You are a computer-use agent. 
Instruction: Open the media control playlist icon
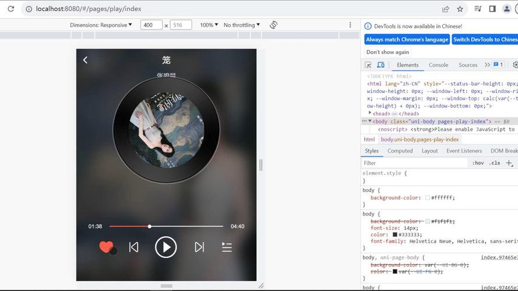click(478, 9)
